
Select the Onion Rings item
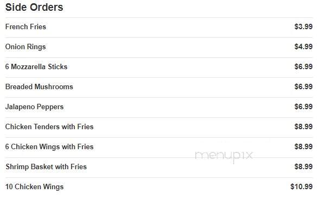click(x=25, y=47)
